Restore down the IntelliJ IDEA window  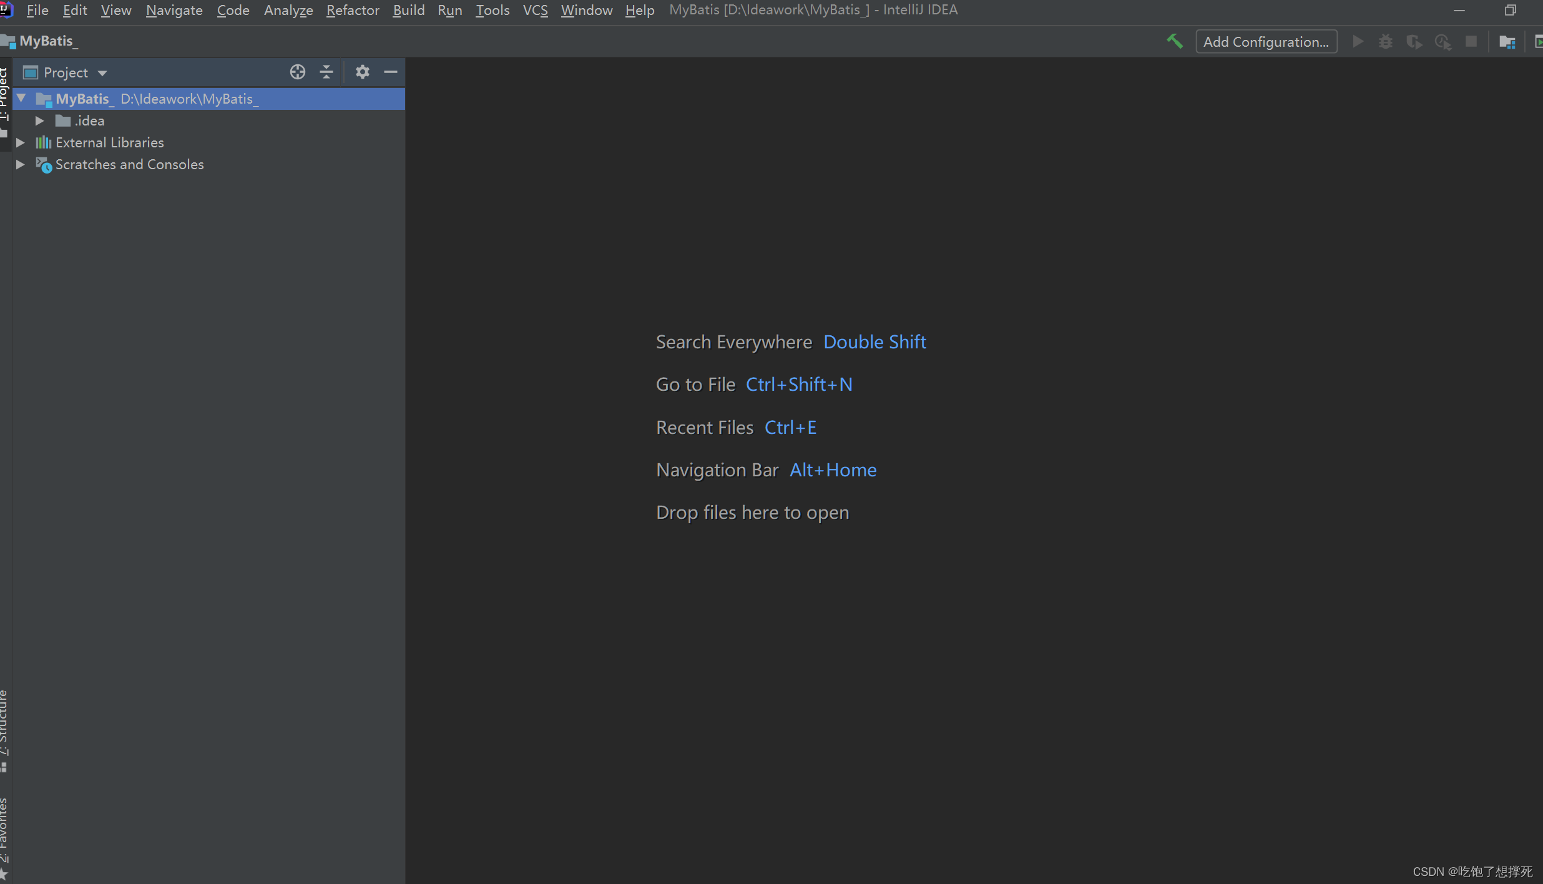click(1510, 10)
